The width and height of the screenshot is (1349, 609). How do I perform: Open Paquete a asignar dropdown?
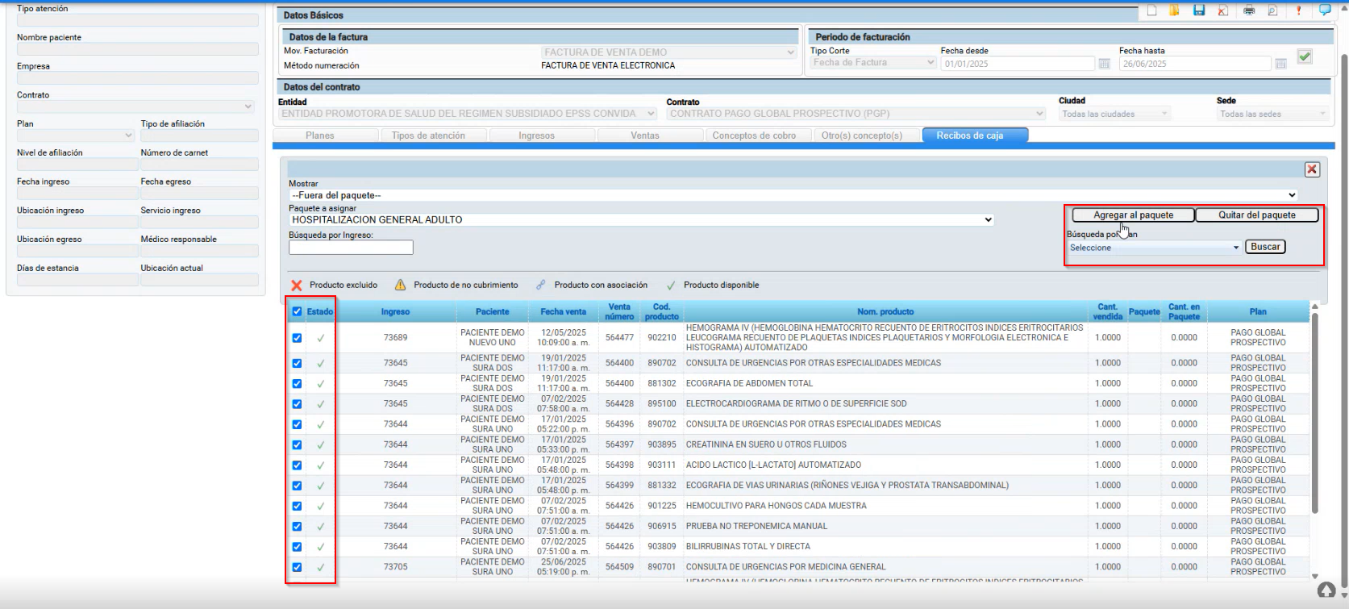click(641, 219)
